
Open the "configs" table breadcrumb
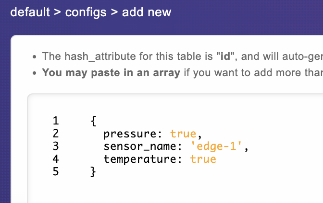coord(86,11)
